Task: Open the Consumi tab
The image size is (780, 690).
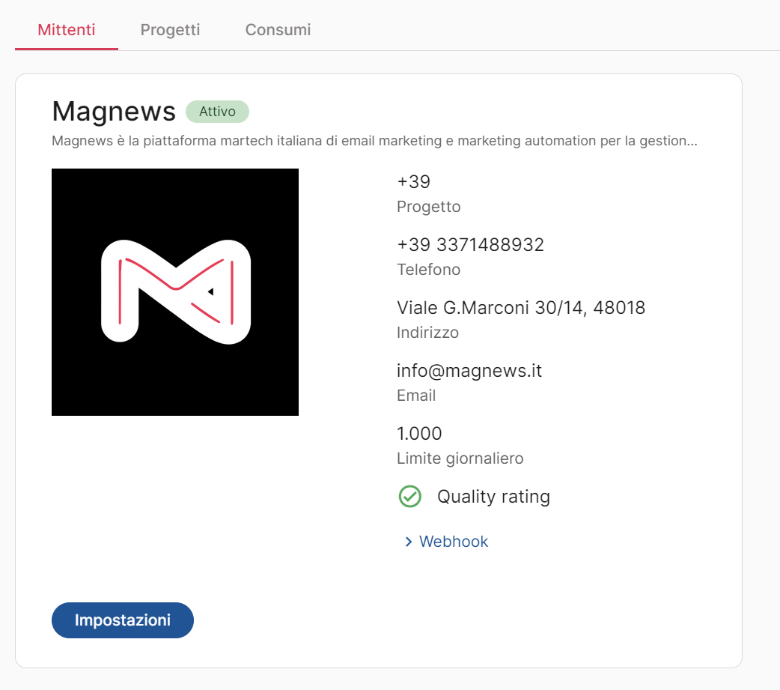Action: click(x=278, y=30)
